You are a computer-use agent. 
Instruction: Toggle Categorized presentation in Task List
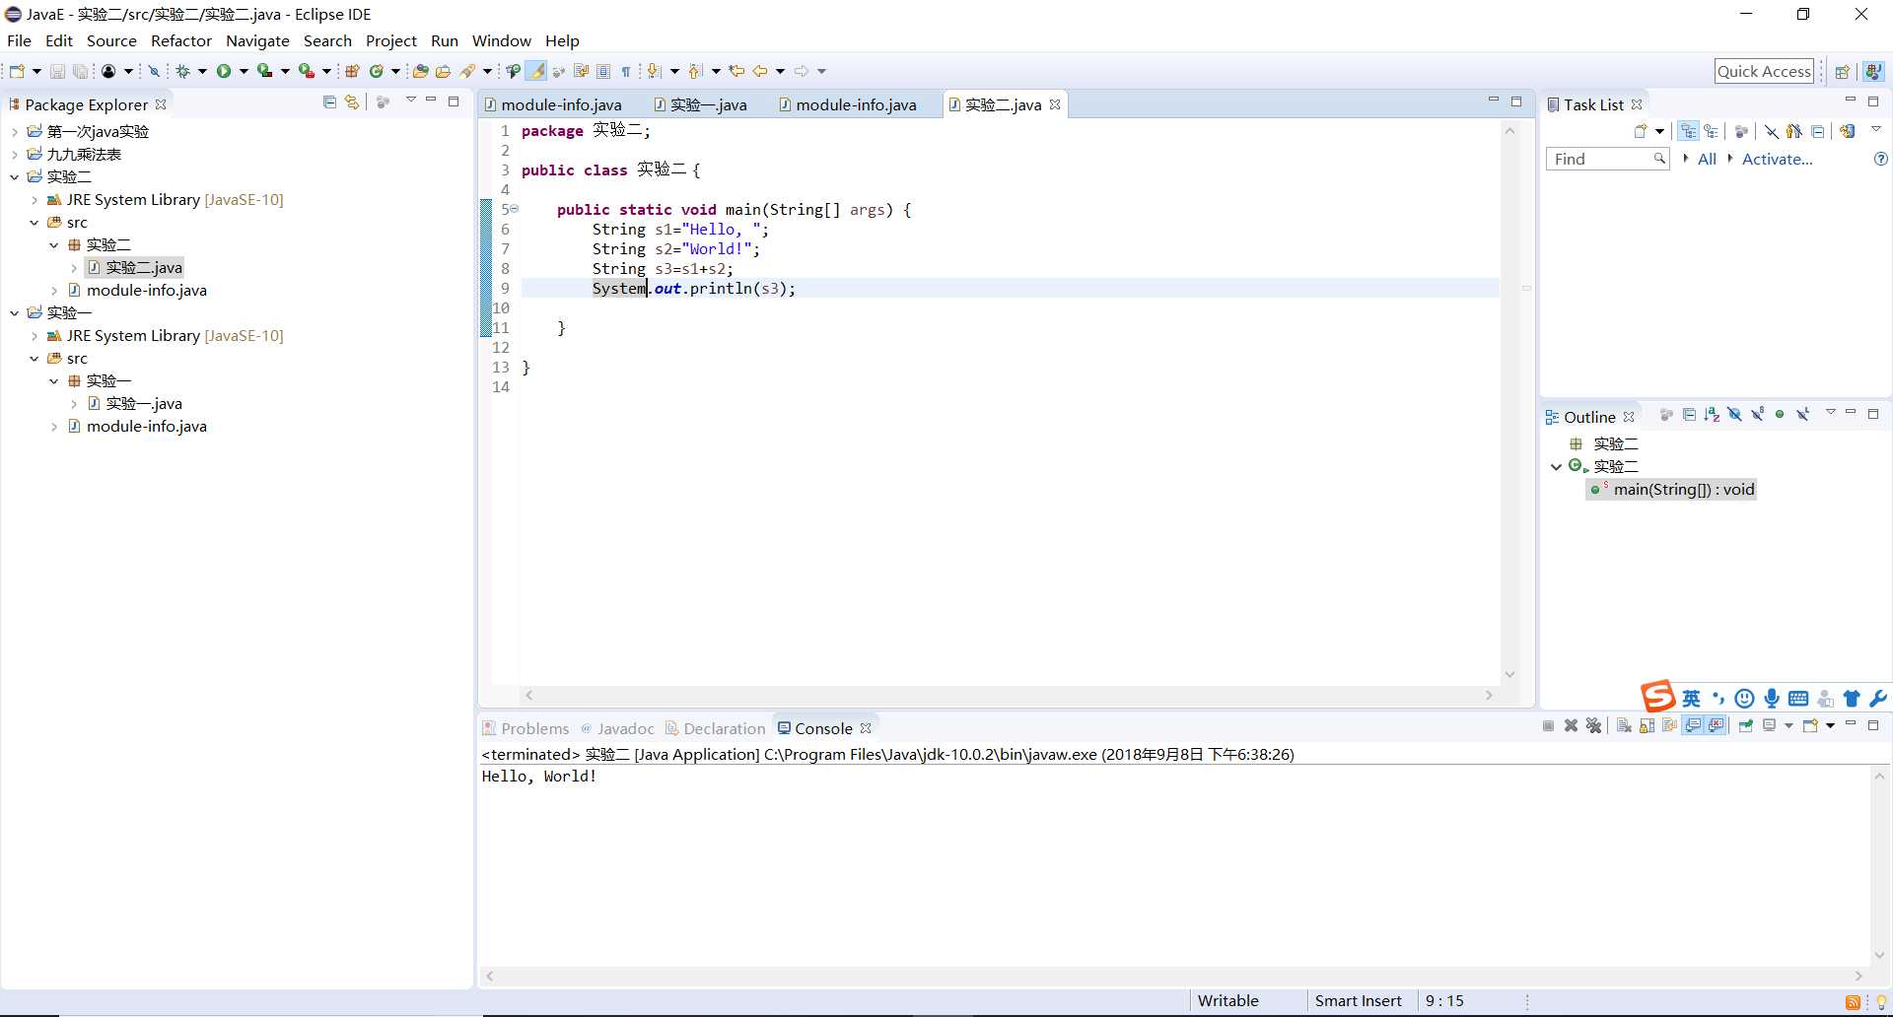1689,131
